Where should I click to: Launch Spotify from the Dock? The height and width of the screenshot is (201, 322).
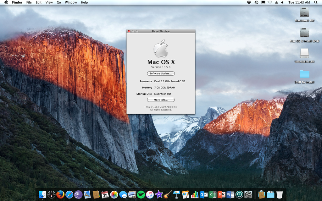tap(141, 194)
